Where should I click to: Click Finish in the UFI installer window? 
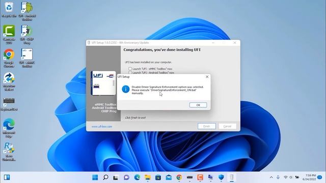tap(207, 126)
